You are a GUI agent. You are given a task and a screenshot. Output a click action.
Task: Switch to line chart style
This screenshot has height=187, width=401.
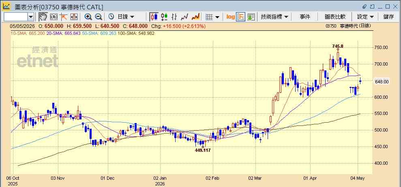[x=184, y=17]
